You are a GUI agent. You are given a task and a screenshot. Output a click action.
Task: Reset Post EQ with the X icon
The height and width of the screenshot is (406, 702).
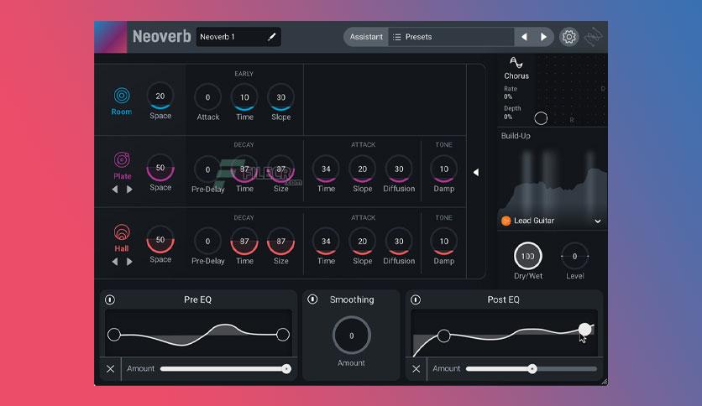416,369
